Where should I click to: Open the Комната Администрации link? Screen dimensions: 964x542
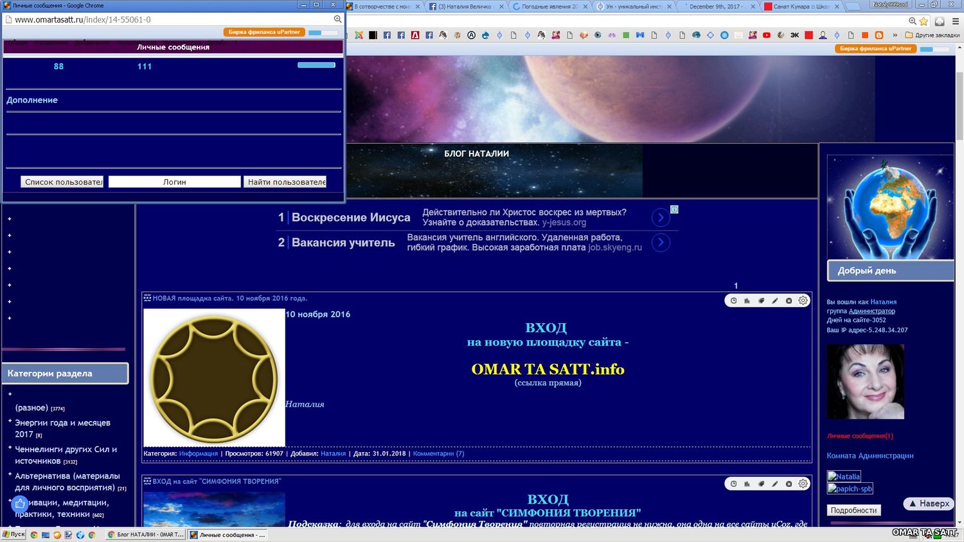pos(870,456)
